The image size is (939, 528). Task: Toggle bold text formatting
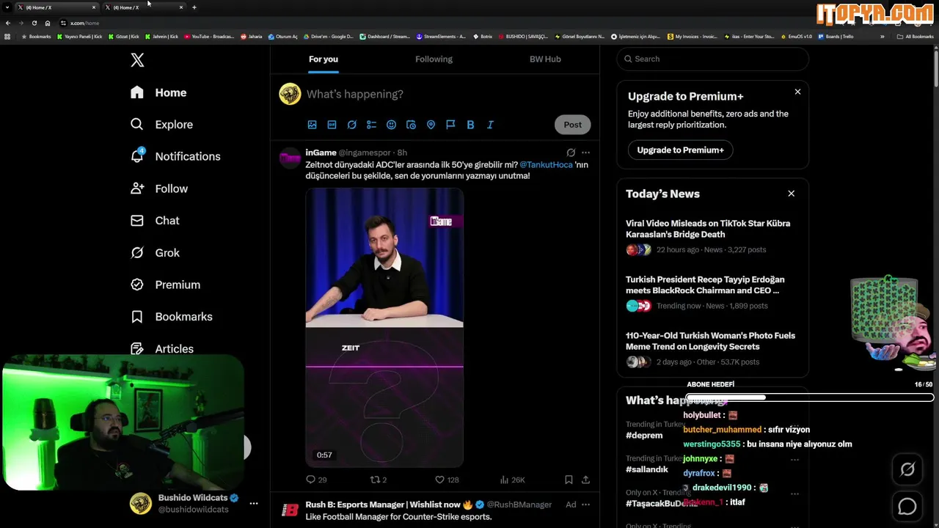coord(470,125)
